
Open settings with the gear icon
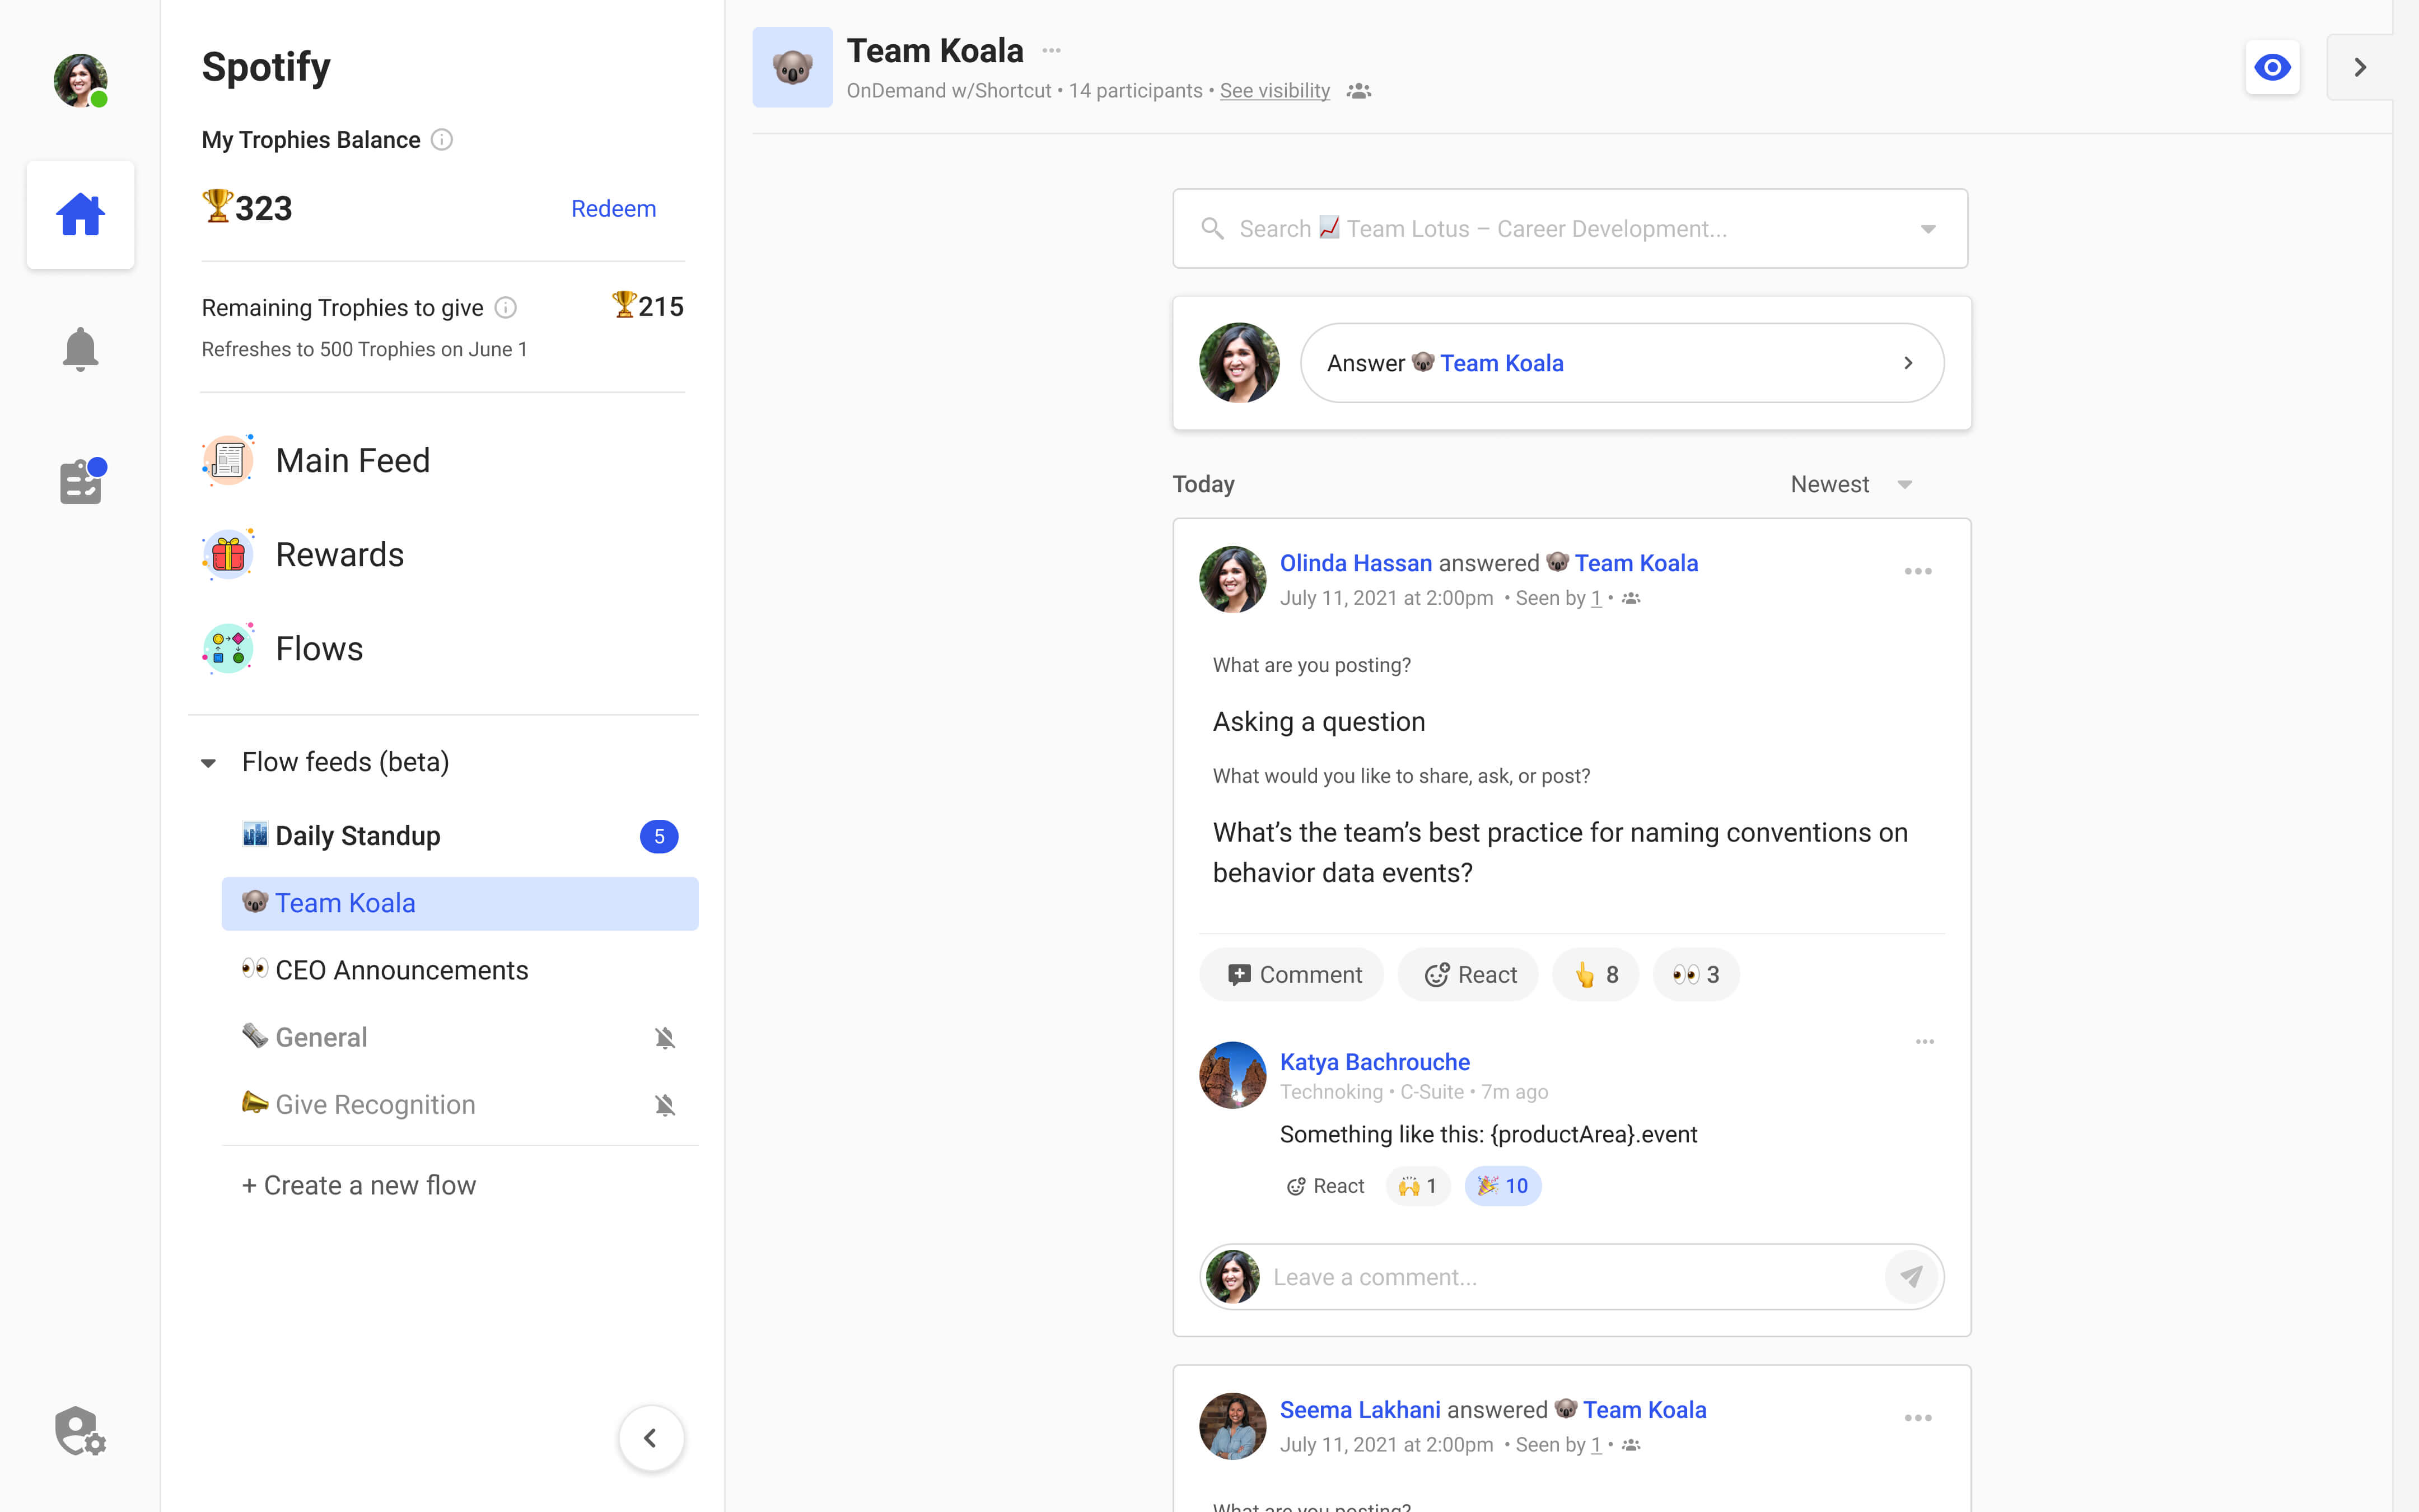(79, 1430)
